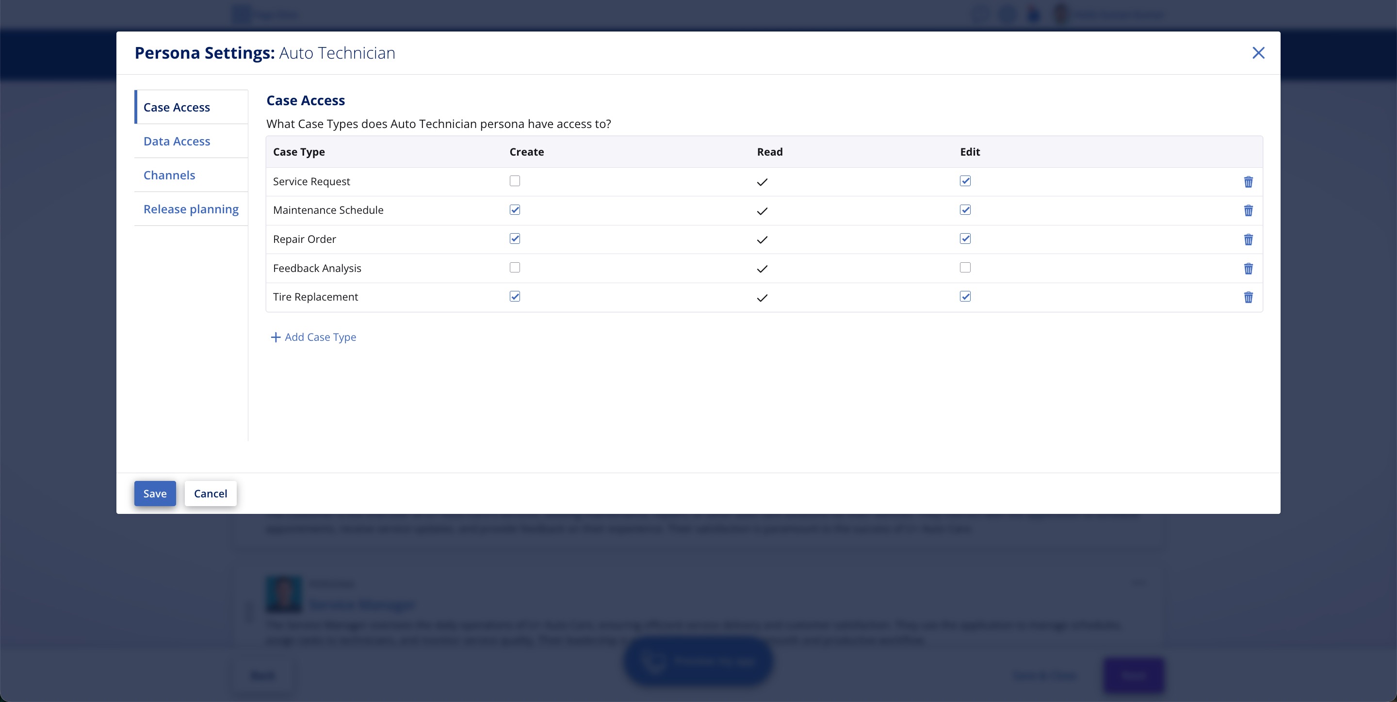Close the Persona Settings dialog
This screenshot has width=1397, height=702.
coord(1258,52)
